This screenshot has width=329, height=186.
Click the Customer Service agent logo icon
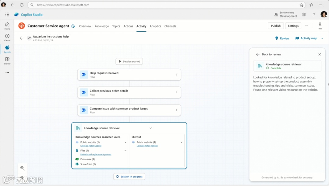[22, 26]
